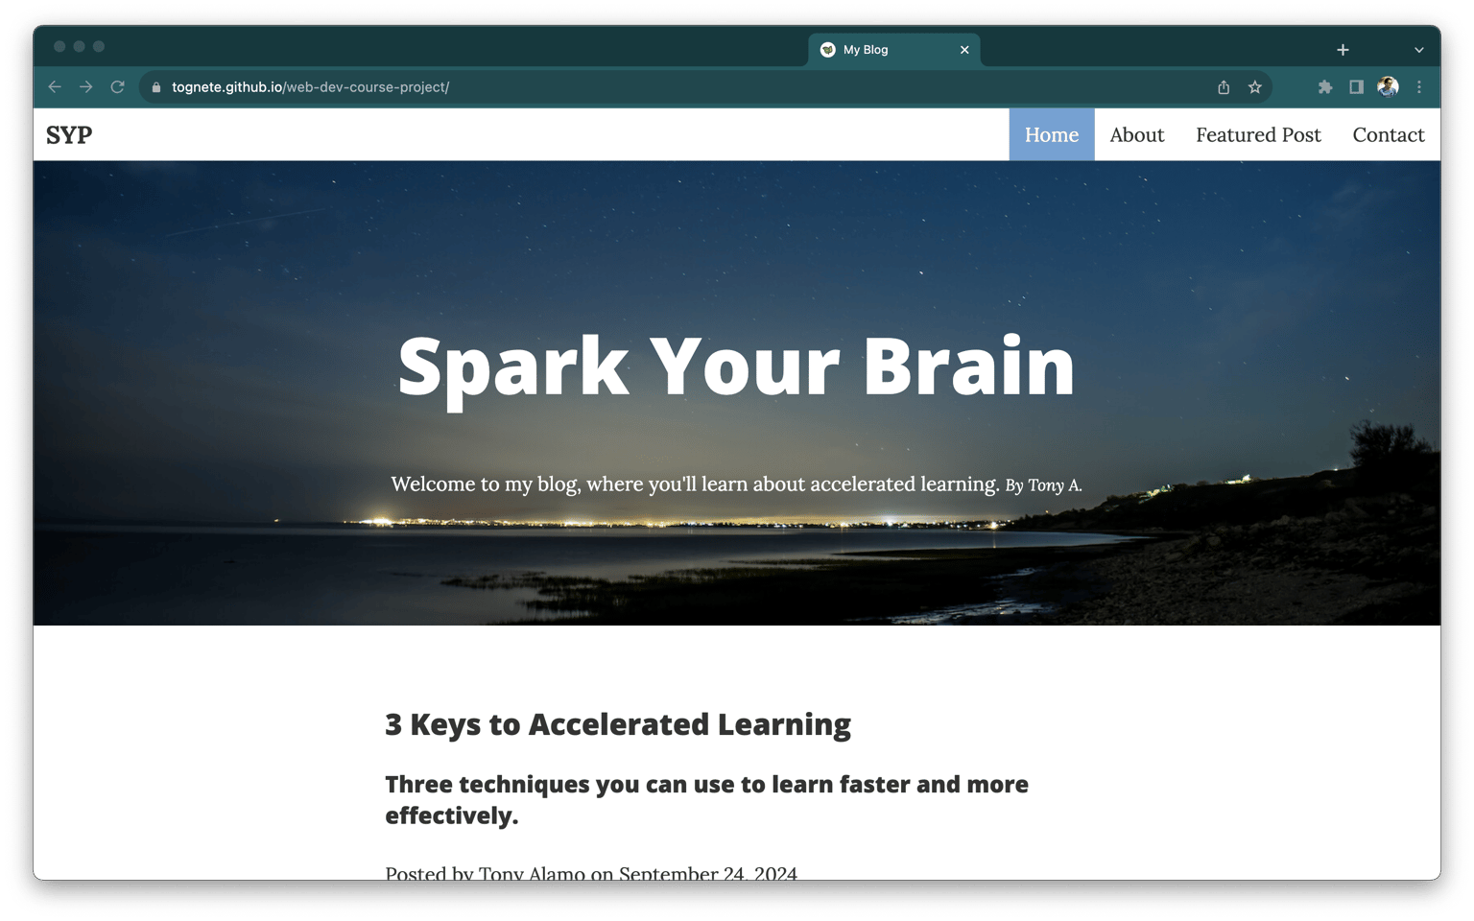Click the 'By Tony A.' byline
1474x921 pixels.
click(1044, 485)
